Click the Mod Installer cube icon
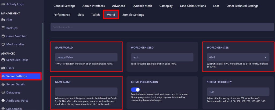275x110 pixels. tap(3, 44)
